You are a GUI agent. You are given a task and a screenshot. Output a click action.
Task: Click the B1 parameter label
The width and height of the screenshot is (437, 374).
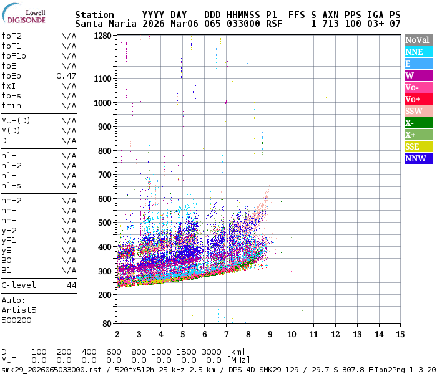pos(6,271)
